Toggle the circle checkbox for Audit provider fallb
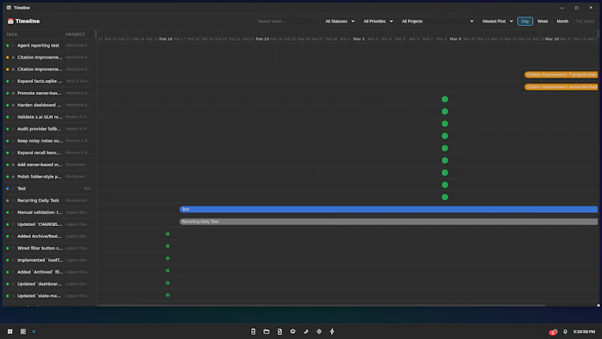Image resolution: width=602 pixels, height=339 pixels. [13, 129]
